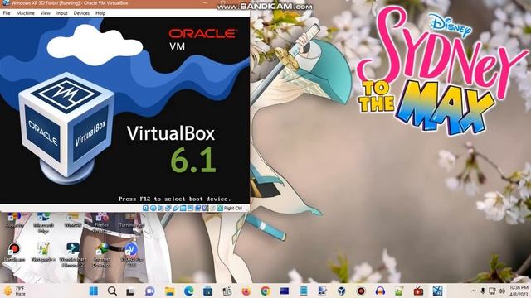Open Task View from the taskbar
This screenshot has height=298, width=531.
(x=130, y=291)
